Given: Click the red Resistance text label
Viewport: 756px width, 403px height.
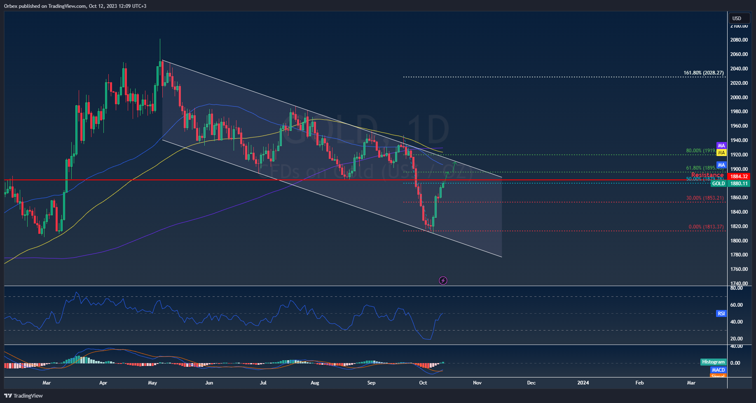Looking at the screenshot, I should point(707,175).
